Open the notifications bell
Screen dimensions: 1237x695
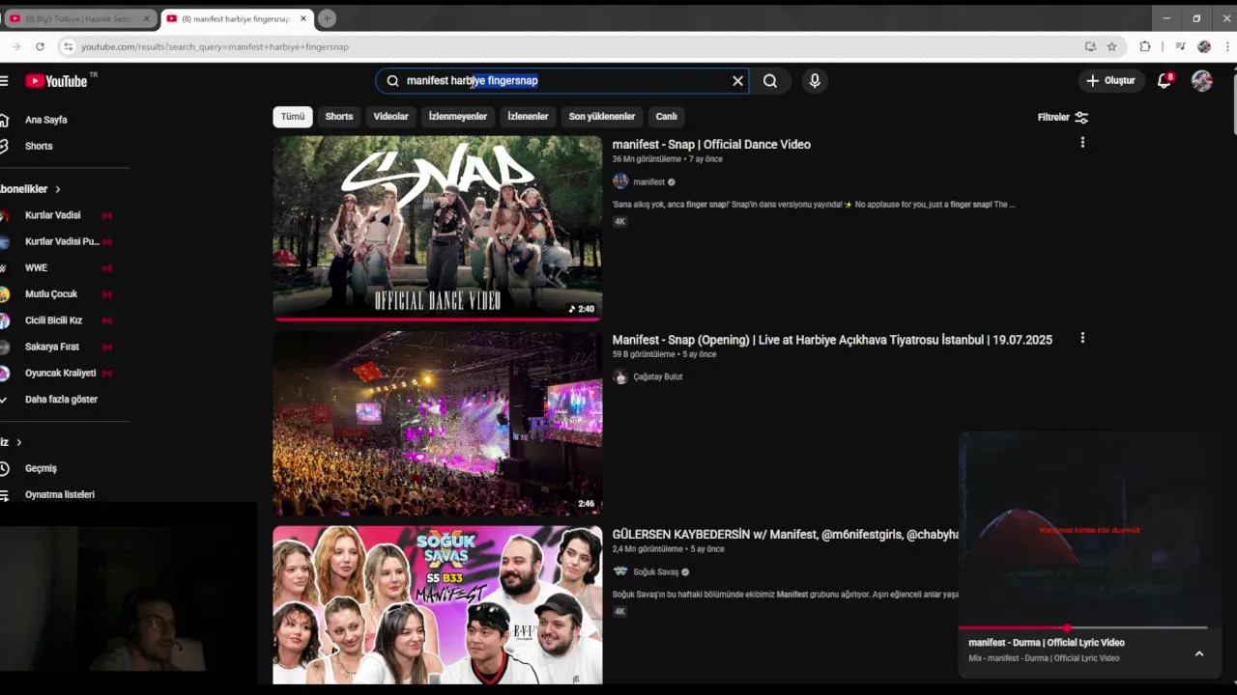point(1165,81)
